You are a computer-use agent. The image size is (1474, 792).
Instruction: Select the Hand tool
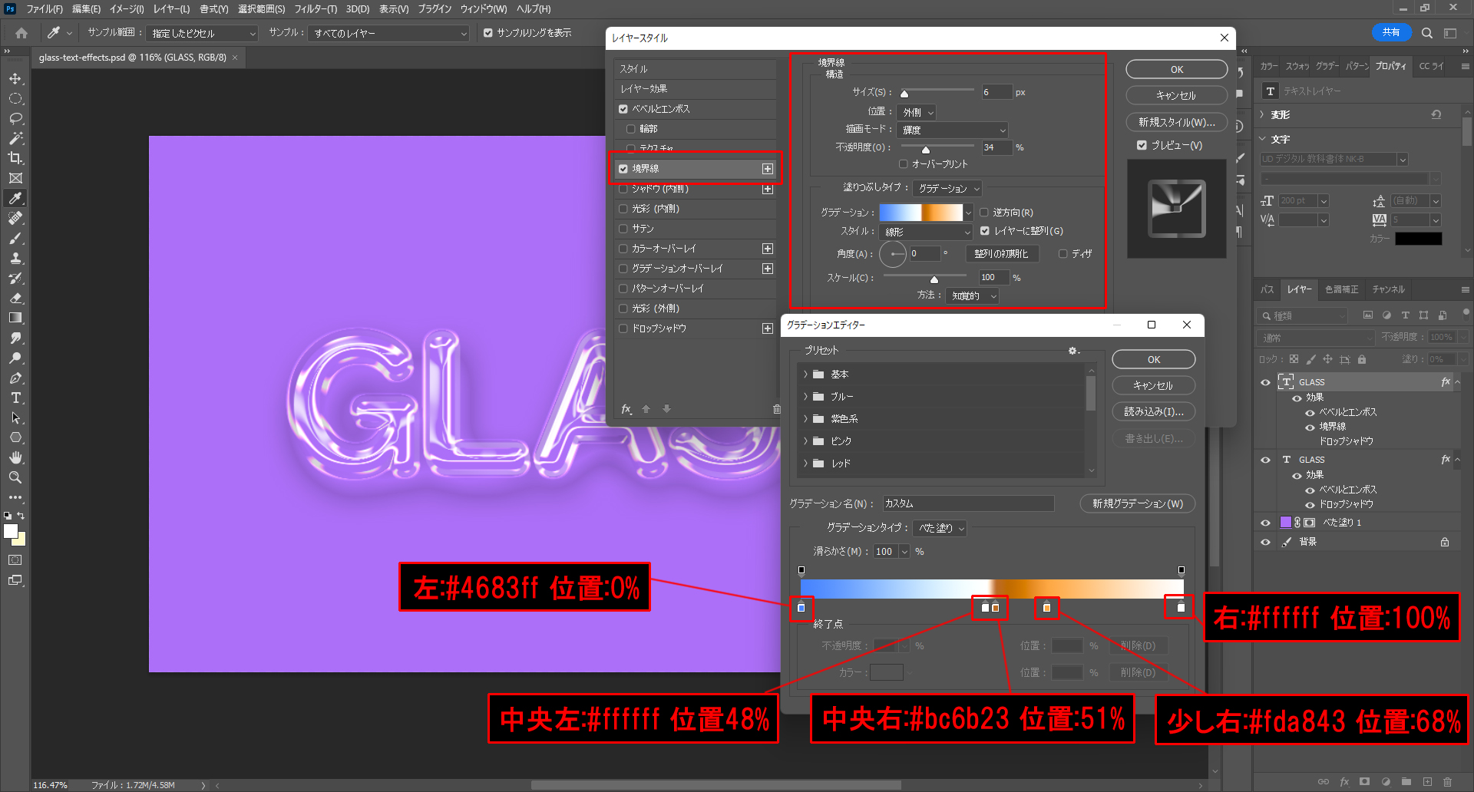click(x=15, y=457)
